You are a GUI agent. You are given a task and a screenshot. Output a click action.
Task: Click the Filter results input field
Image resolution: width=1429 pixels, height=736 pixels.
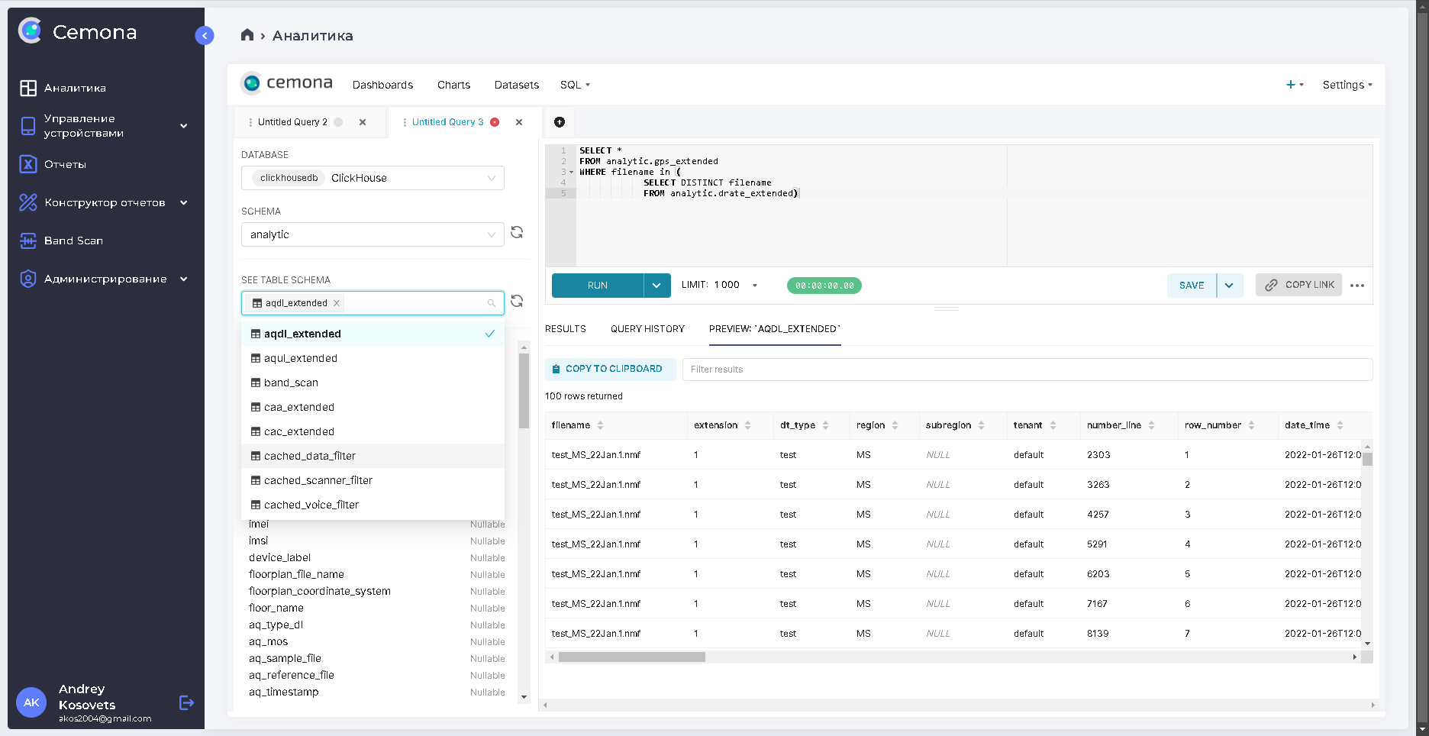point(1027,370)
